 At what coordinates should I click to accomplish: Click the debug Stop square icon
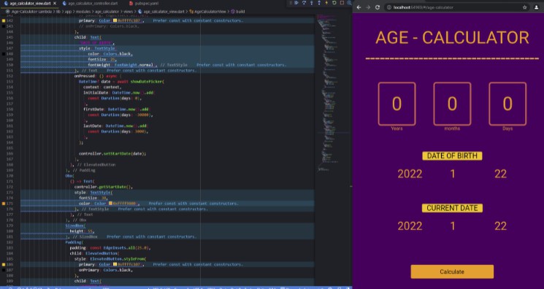tap(342, 3)
